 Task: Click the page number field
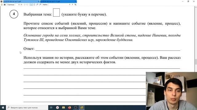tap(18, 5)
